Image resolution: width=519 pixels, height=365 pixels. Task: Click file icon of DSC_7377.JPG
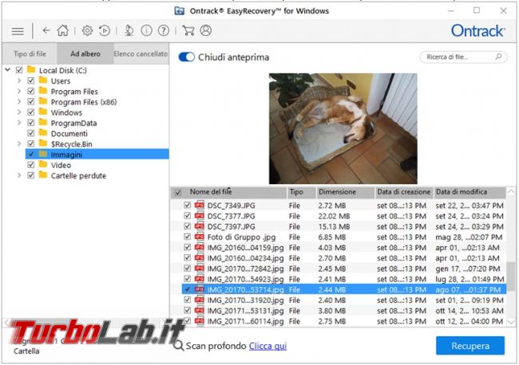point(200,216)
